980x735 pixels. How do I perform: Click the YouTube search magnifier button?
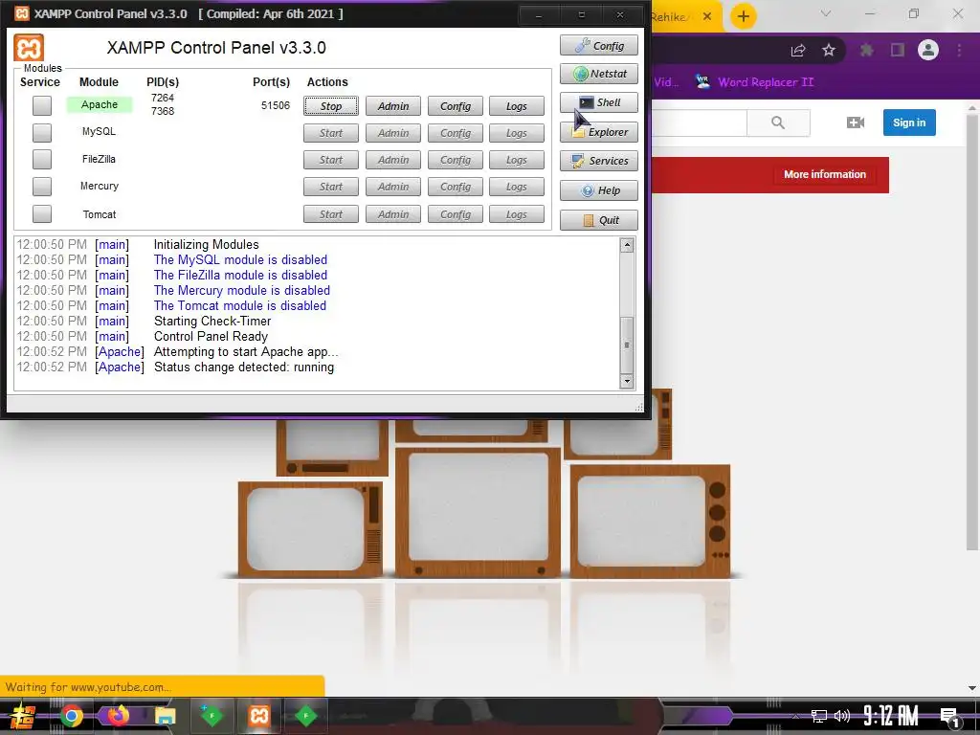tap(778, 122)
